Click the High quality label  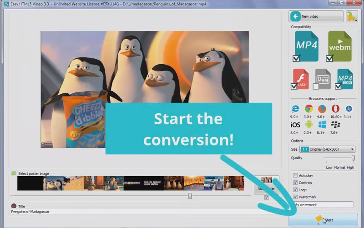click(x=350, y=167)
